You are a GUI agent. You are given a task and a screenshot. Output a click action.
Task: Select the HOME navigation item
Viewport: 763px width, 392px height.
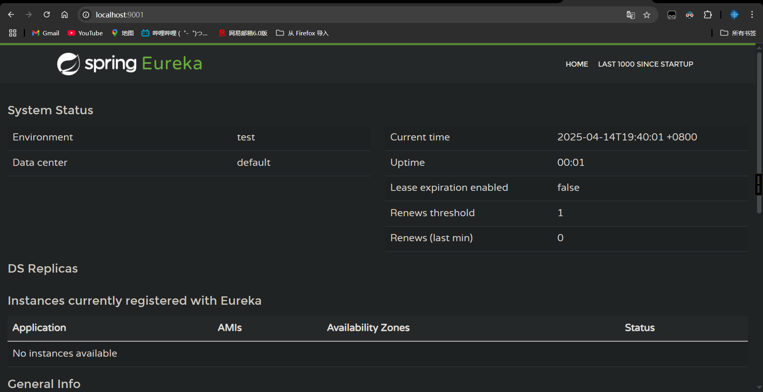point(577,64)
